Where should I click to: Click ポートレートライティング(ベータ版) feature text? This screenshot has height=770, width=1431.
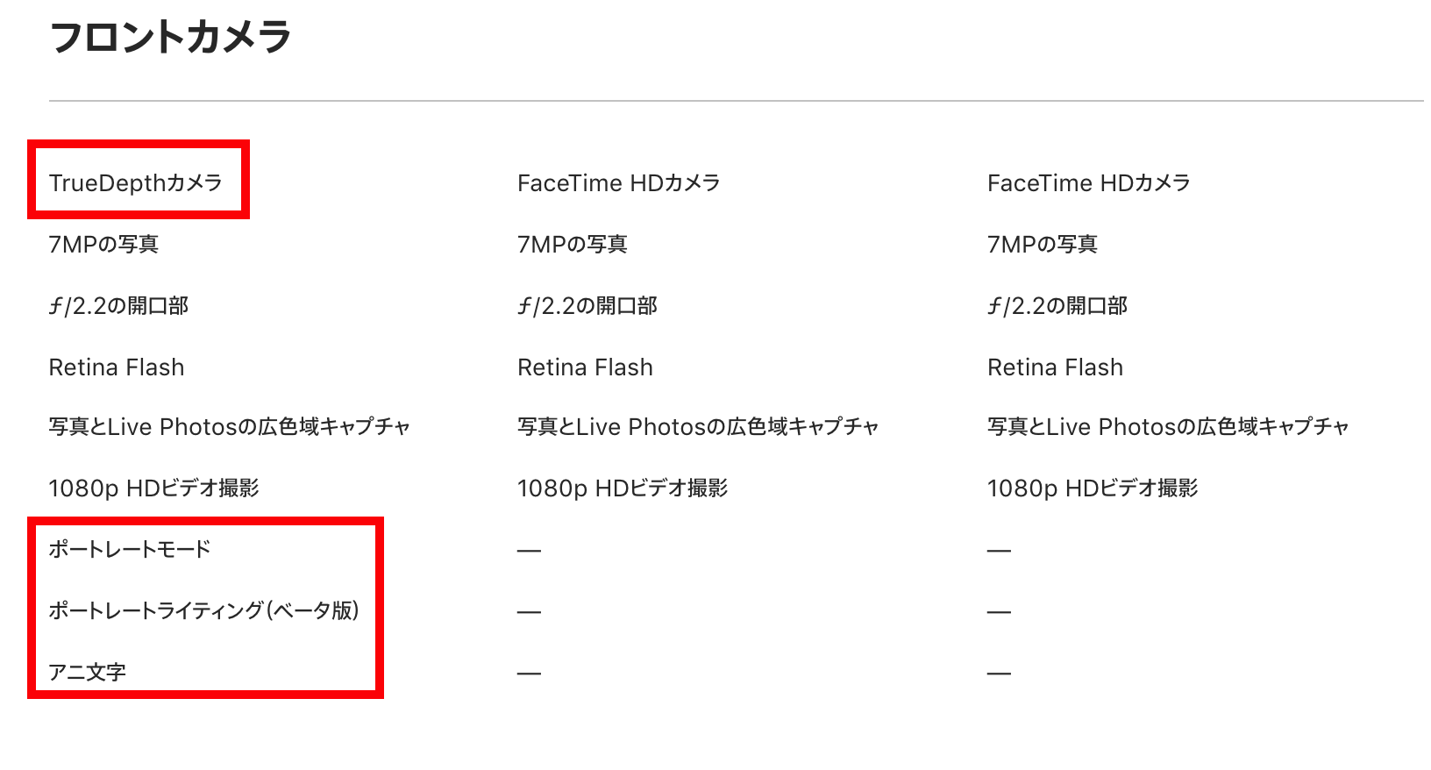pyautogui.click(x=204, y=610)
